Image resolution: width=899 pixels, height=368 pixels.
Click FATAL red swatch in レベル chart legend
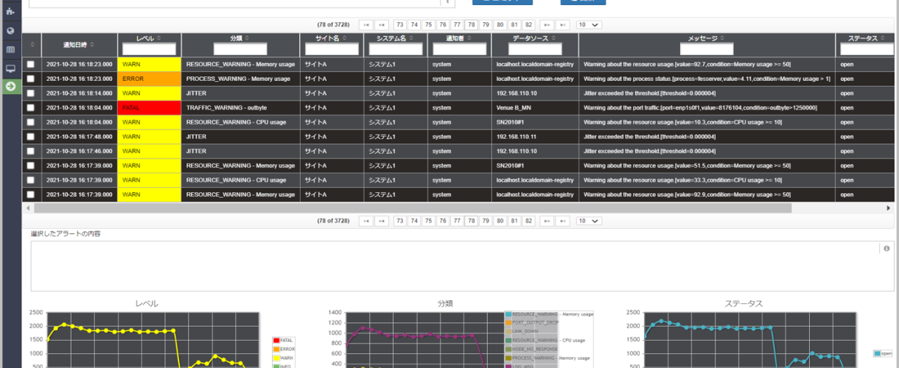(276, 340)
